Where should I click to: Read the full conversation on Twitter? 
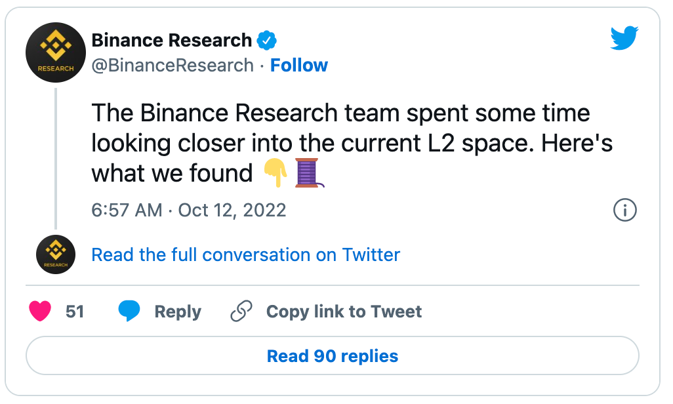click(245, 254)
